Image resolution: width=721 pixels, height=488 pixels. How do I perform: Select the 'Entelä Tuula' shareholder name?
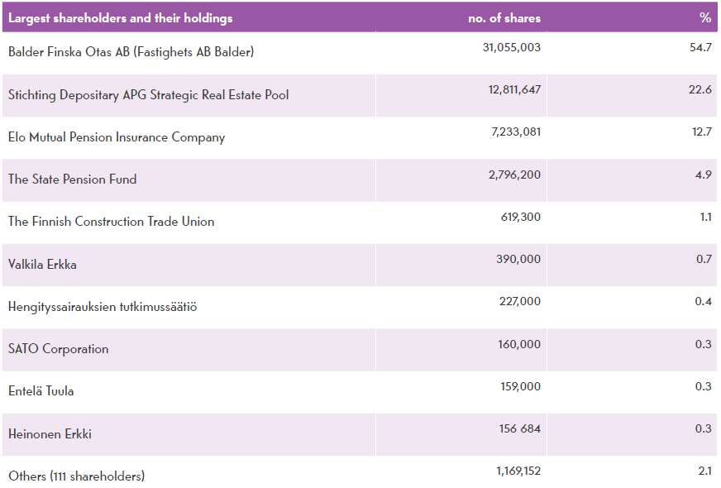(x=41, y=391)
